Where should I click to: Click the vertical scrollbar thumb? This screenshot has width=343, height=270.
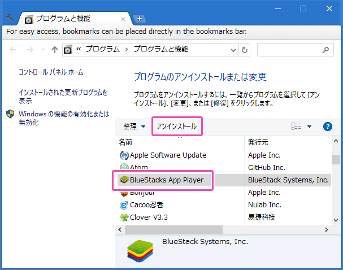coord(336,159)
